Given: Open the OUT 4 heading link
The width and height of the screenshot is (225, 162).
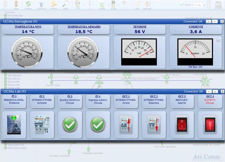Looking at the screenshot, I should click(210, 97).
